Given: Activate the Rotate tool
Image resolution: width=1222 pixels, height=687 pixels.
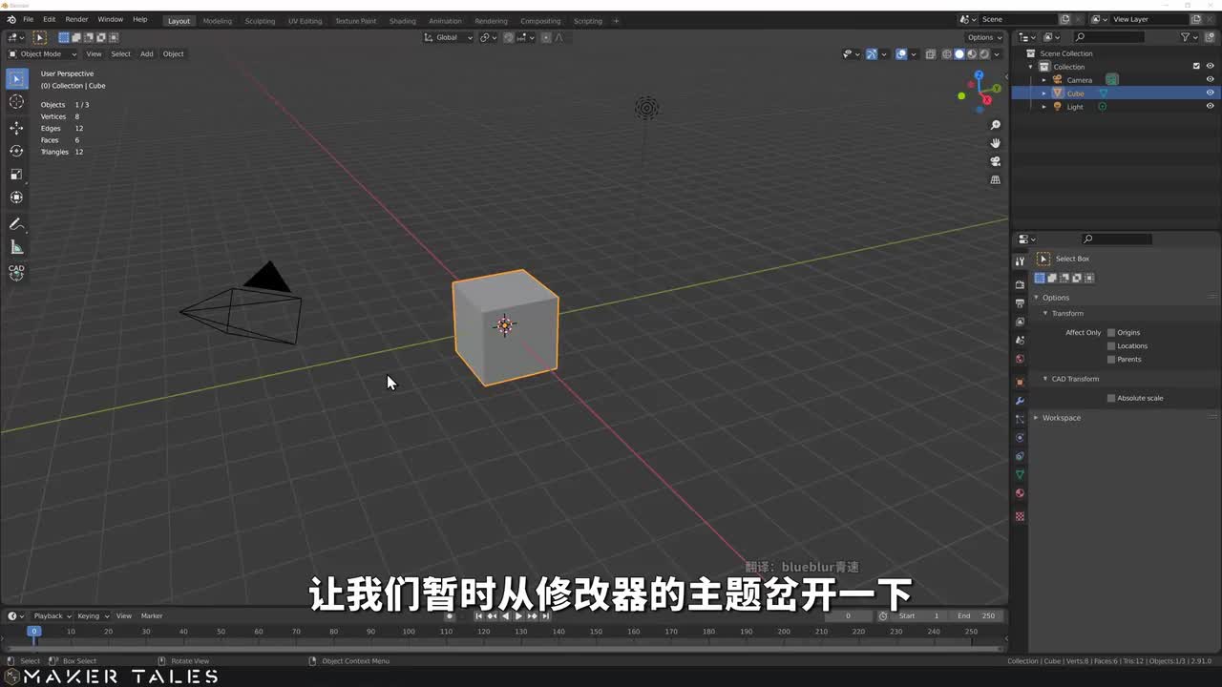Looking at the screenshot, I should click(16, 151).
